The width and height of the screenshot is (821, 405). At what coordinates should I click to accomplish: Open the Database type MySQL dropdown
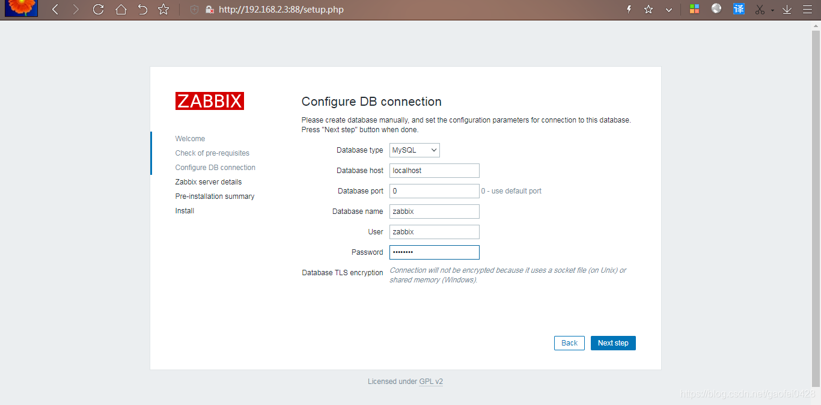pyautogui.click(x=415, y=150)
